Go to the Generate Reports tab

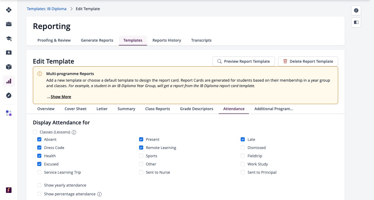coord(97,40)
